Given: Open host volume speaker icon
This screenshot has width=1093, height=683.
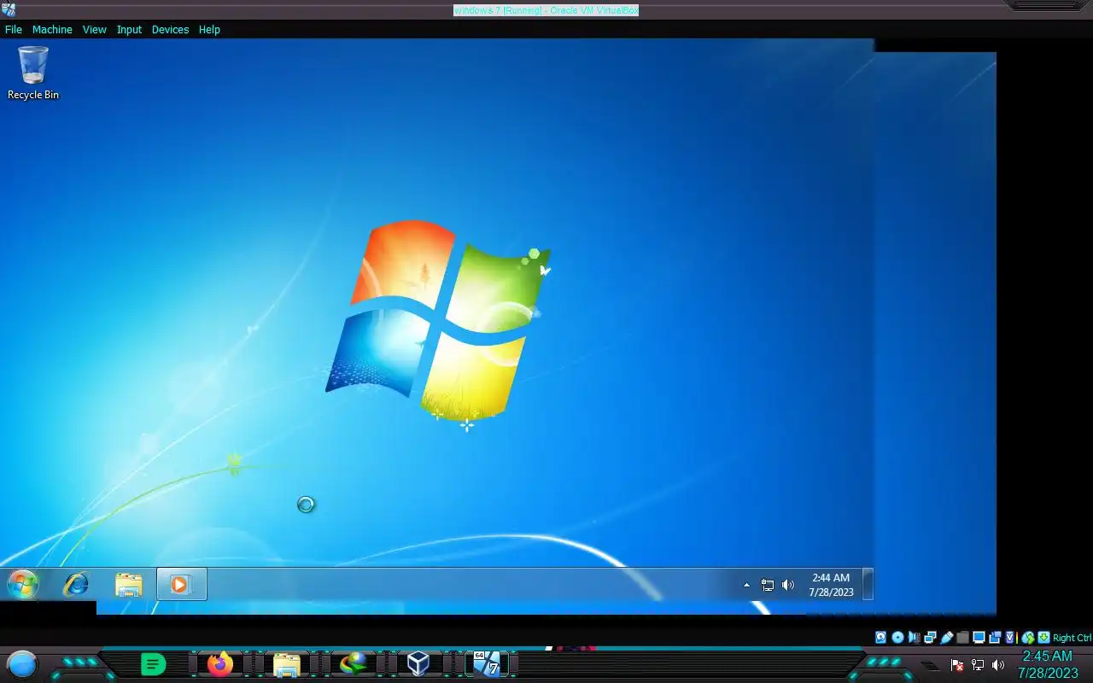Looking at the screenshot, I should click(998, 665).
